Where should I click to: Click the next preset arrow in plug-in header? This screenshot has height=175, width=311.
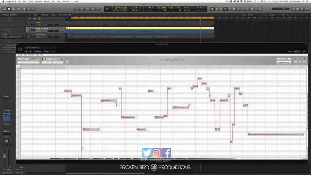(30, 52)
